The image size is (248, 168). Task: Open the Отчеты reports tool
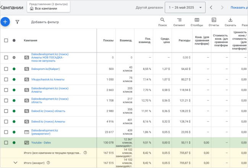click(214, 22)
